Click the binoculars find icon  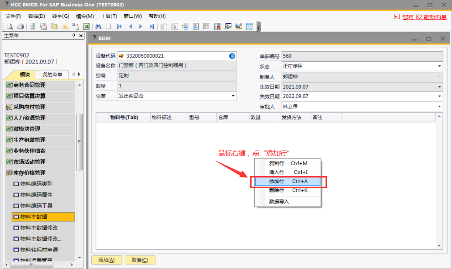(x=98, y=27)
